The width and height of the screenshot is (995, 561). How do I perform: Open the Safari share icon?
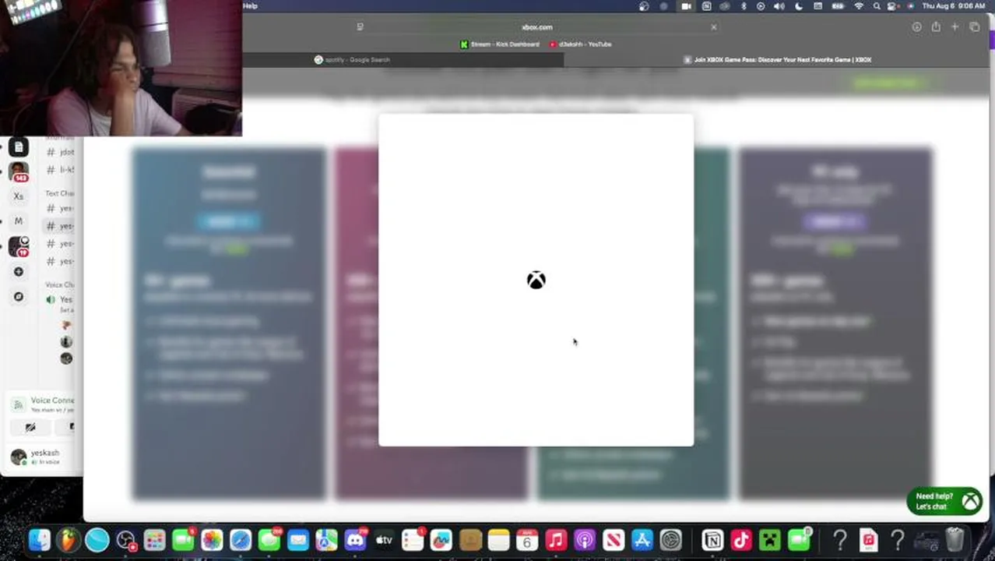tap(936, 27)
